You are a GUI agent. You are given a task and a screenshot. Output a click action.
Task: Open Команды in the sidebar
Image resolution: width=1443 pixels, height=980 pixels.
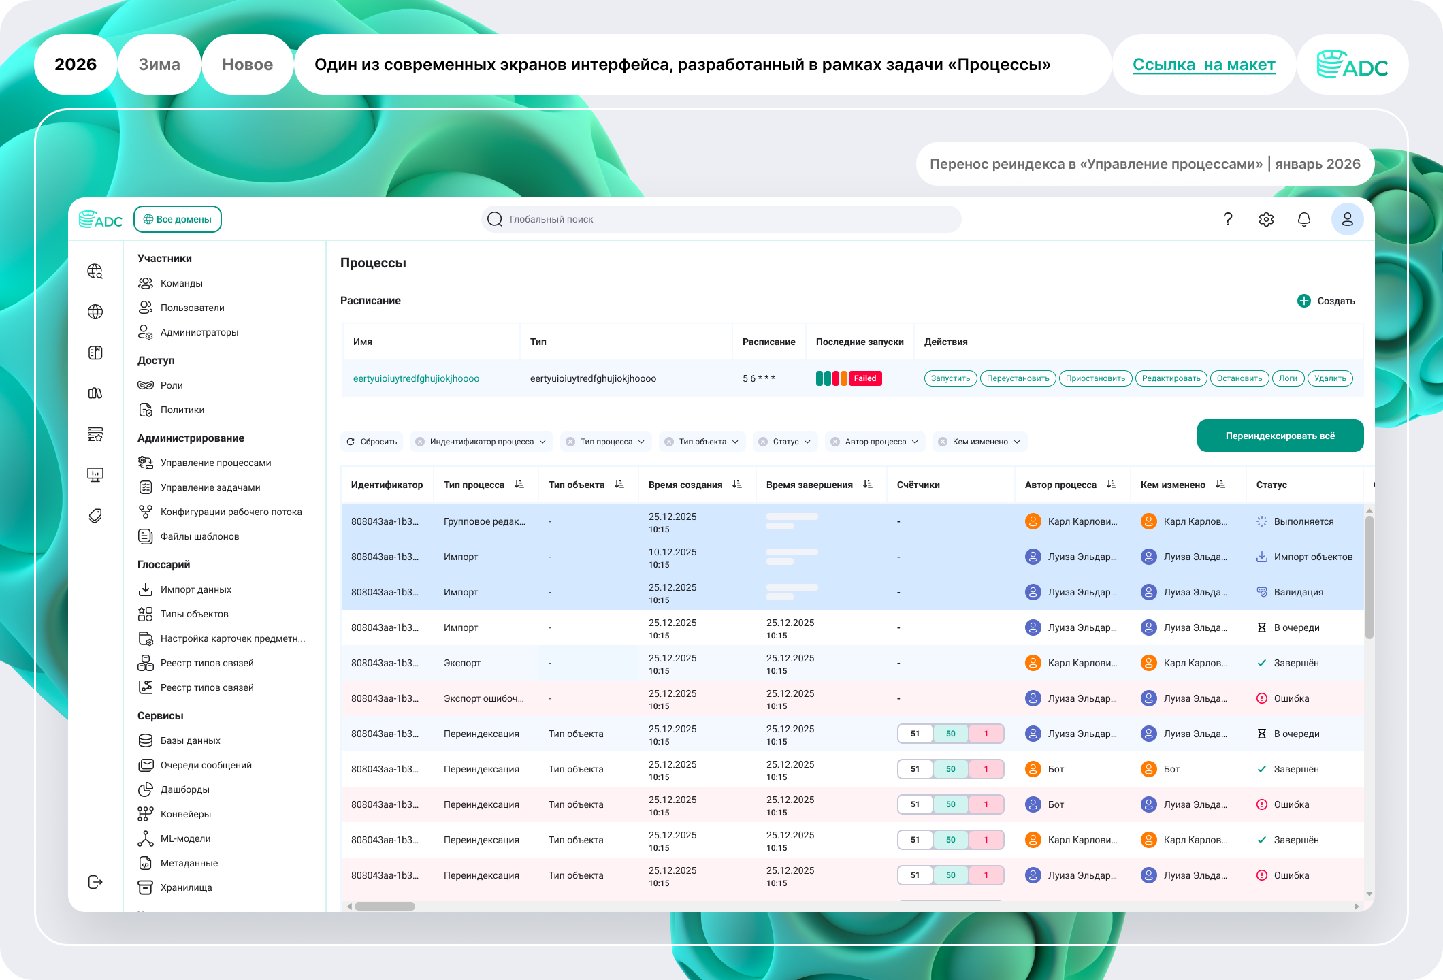click(182, 283)
